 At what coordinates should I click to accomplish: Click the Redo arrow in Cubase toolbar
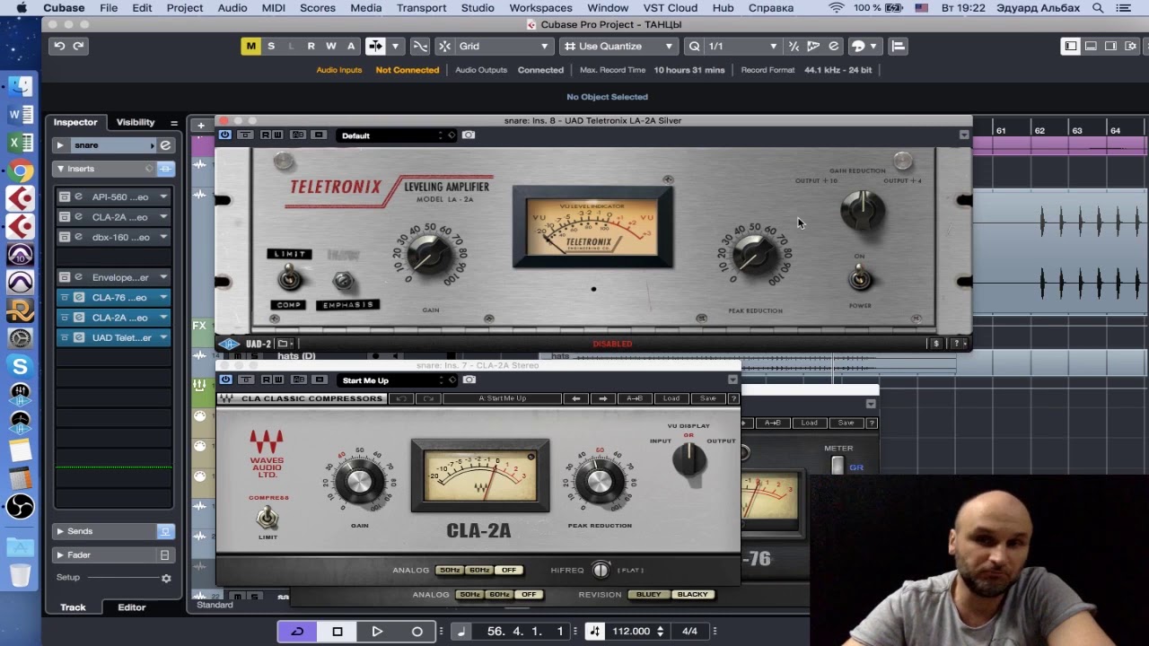pos(79,46)
